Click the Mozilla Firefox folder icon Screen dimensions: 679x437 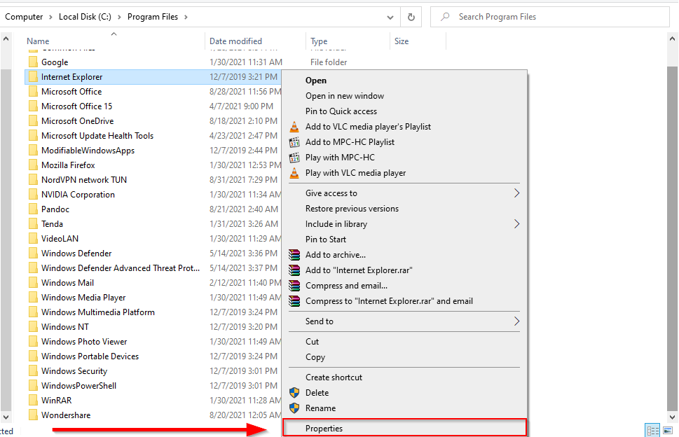(x=33, y=165)
